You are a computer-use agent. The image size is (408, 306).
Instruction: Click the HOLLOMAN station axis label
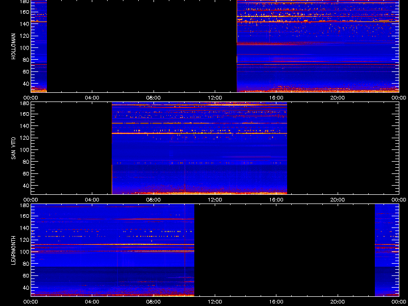14,46
